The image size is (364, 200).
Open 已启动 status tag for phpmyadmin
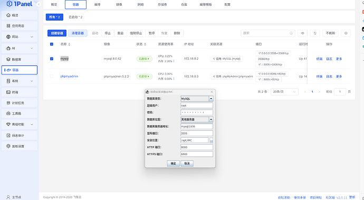click(144, 77)
